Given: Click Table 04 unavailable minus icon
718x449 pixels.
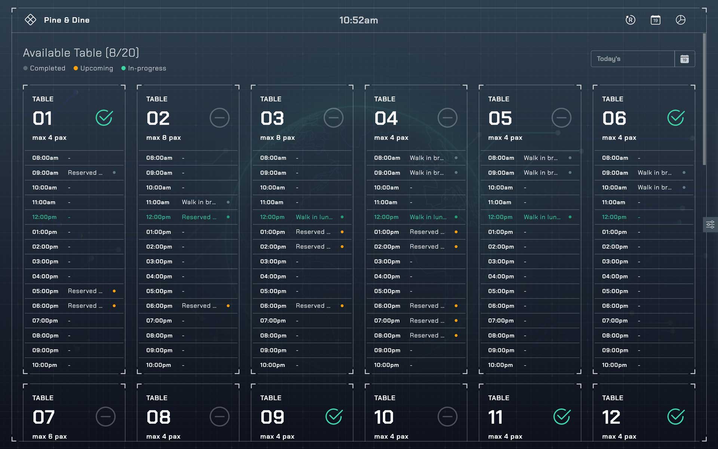Looking at the screenshot, I should pyautogui.click(x=447, y=118).
